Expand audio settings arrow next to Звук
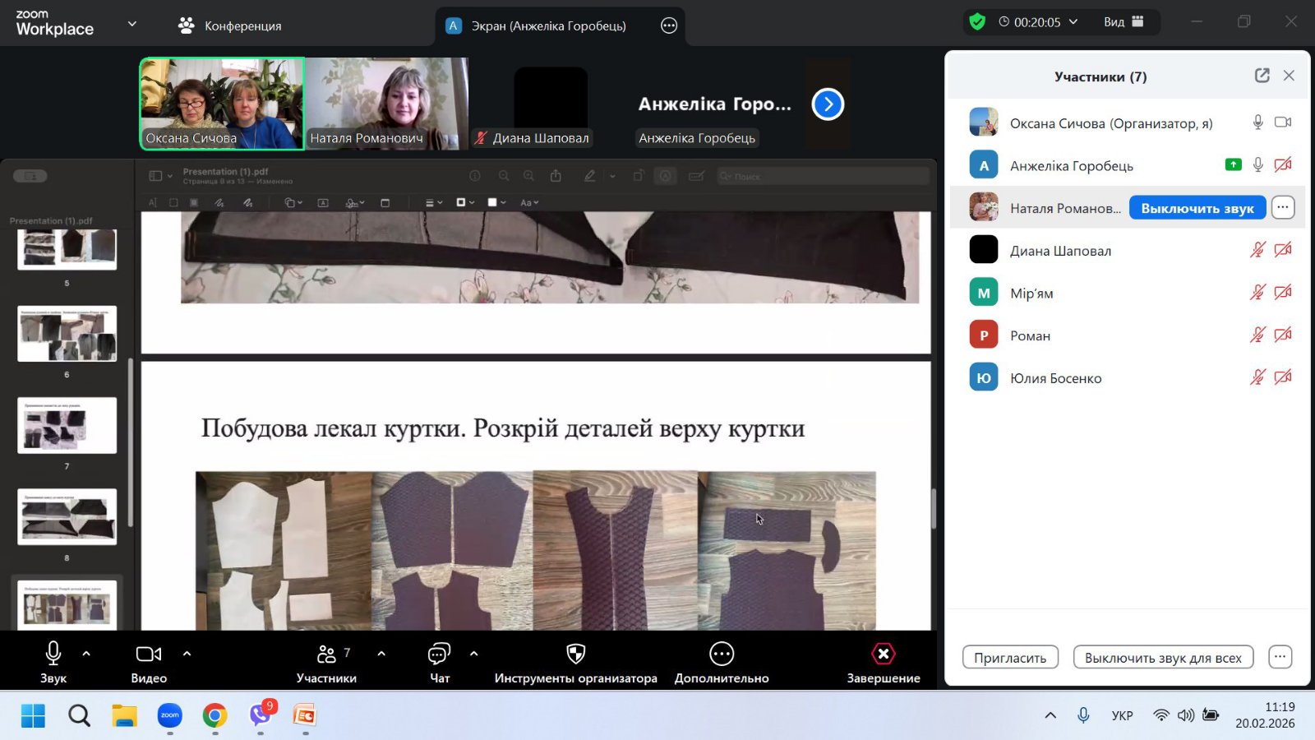 (86, 654)
